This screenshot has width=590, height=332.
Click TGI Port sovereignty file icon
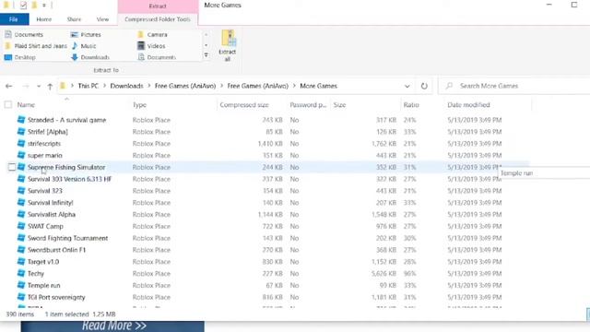click(x=21, y=297)
